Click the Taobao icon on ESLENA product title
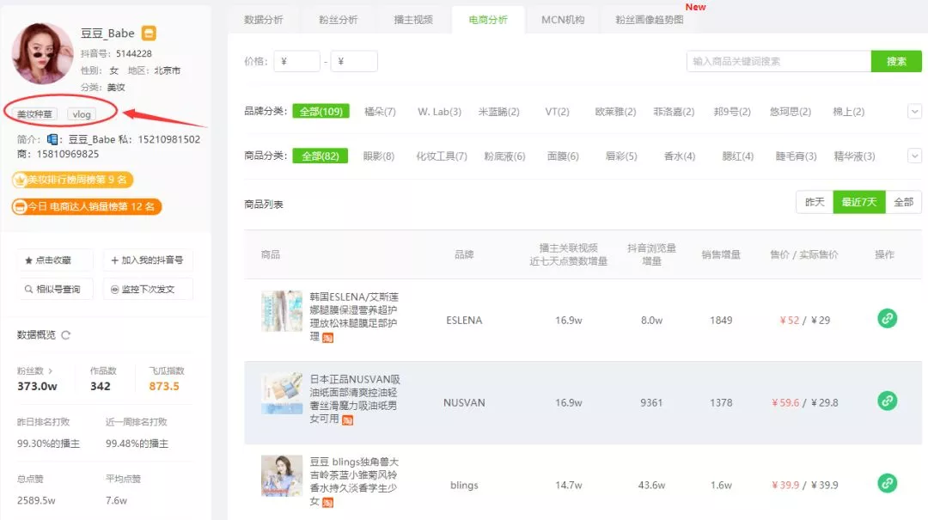Image resolution: width=928 pixels, height=520 pixels. point(328,338)
